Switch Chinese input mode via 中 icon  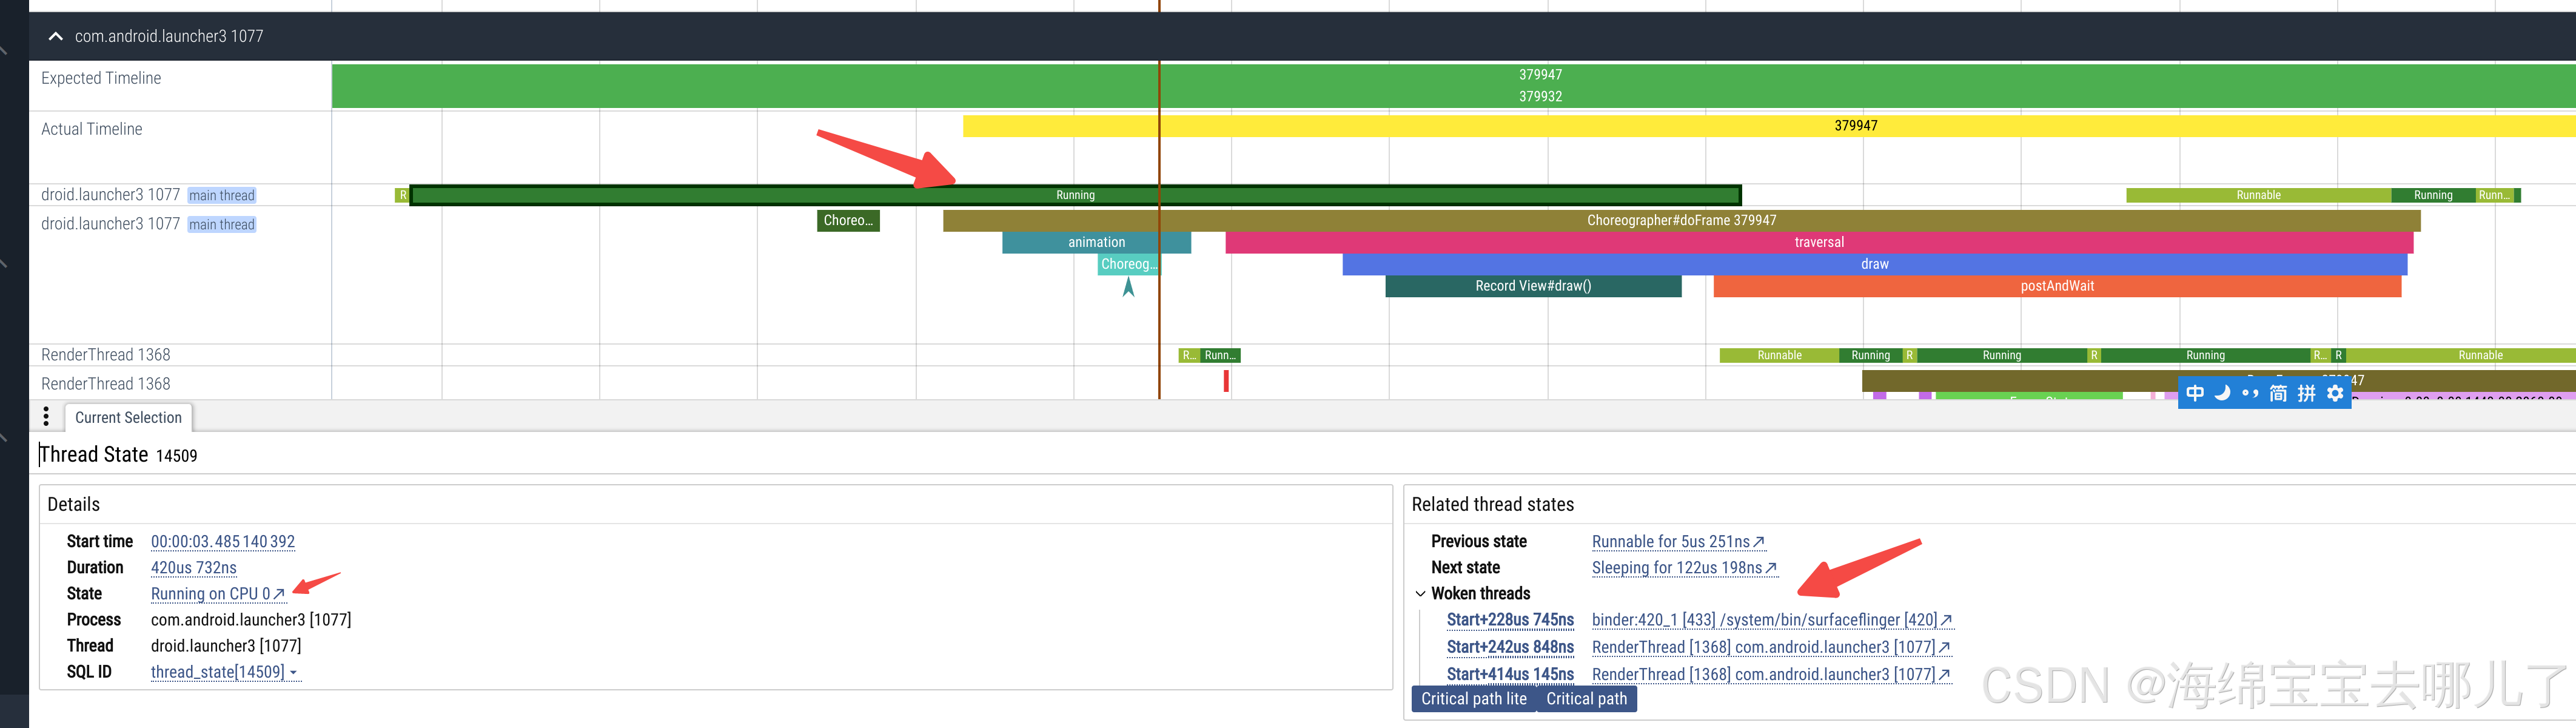click(x=2195, y=393)
